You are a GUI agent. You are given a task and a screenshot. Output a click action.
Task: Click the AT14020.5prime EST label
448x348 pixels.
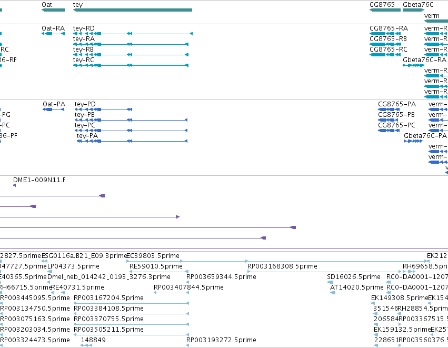(357, 287)
